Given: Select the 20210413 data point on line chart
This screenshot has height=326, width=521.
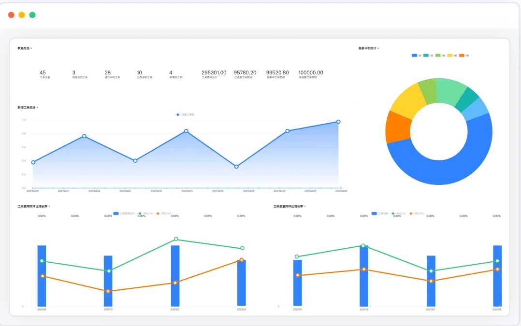Looking at the screenshot, I should pos(187,131).
